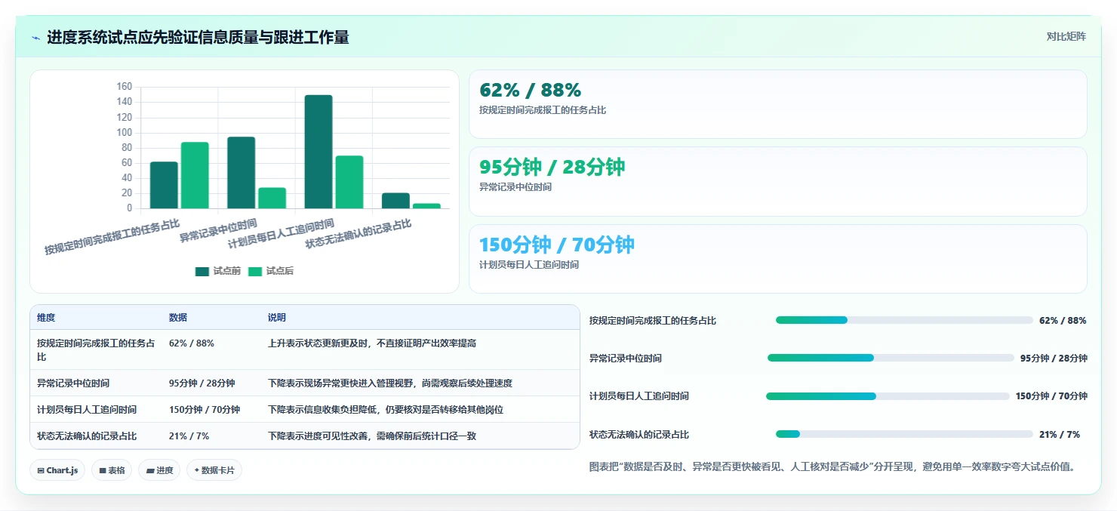The image size is (1117, 511).
Task: Click the 表格 chip
Action: click(112, 470)
